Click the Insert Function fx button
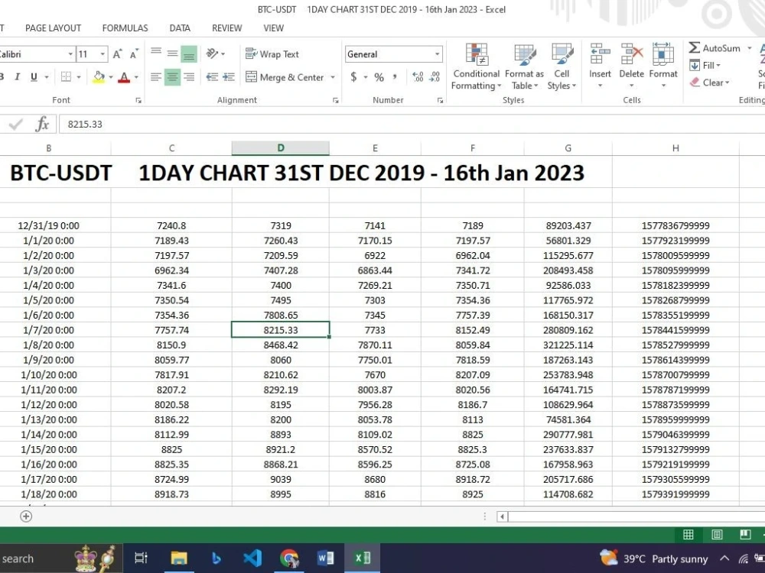The width and height of the screenshot is (765, 573). (42, 124)
